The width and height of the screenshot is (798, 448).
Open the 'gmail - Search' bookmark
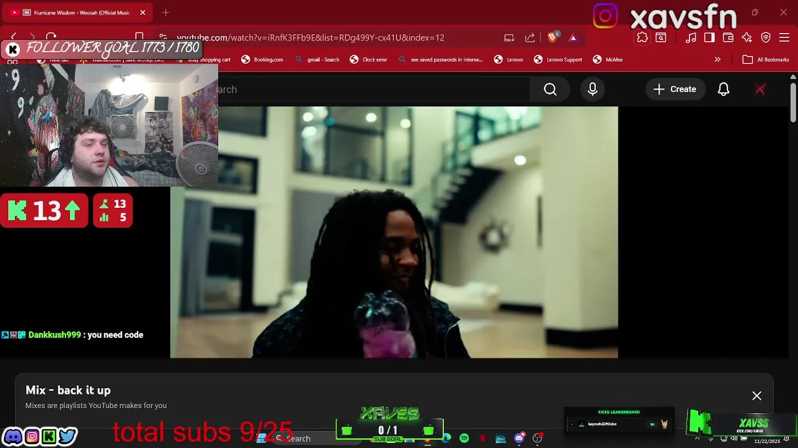tap(317, 60)
